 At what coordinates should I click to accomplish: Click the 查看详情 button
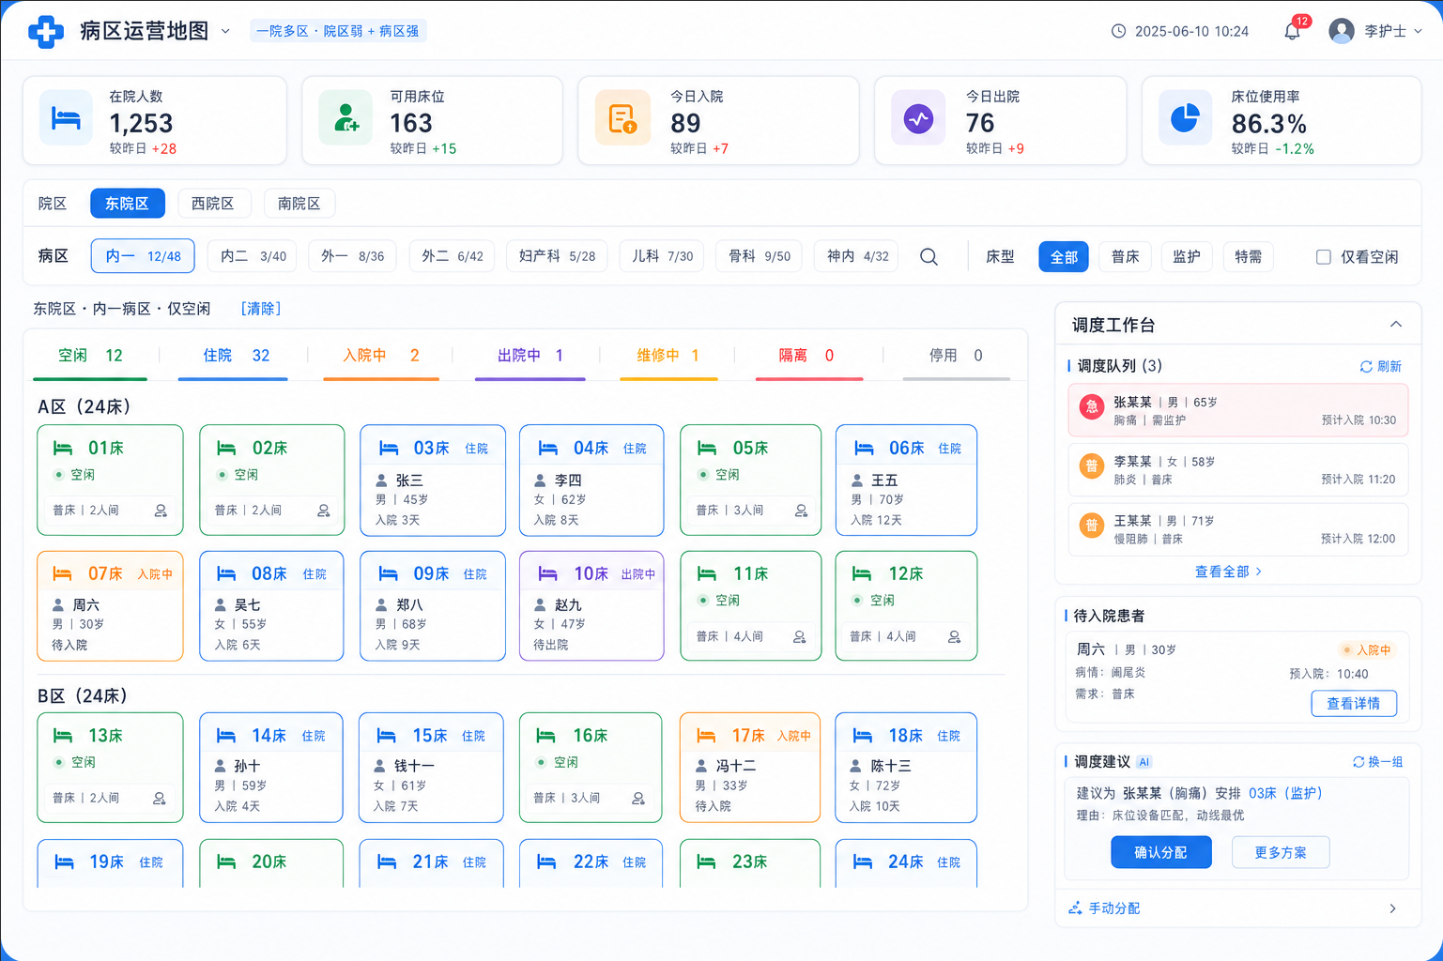1354,704
